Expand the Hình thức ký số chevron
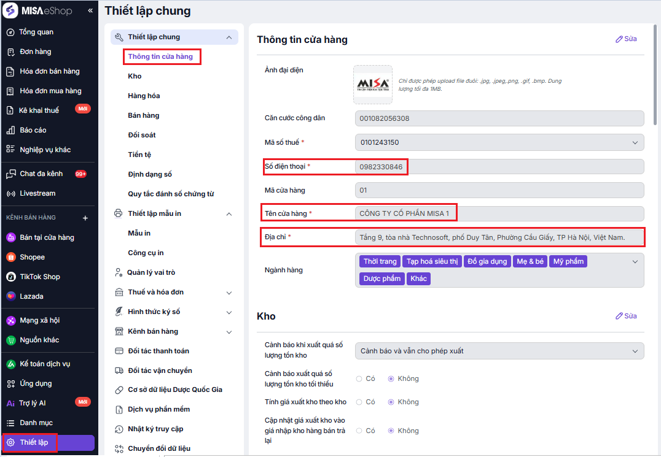This screenshot has height=457, width=661. tap(229, 312)
